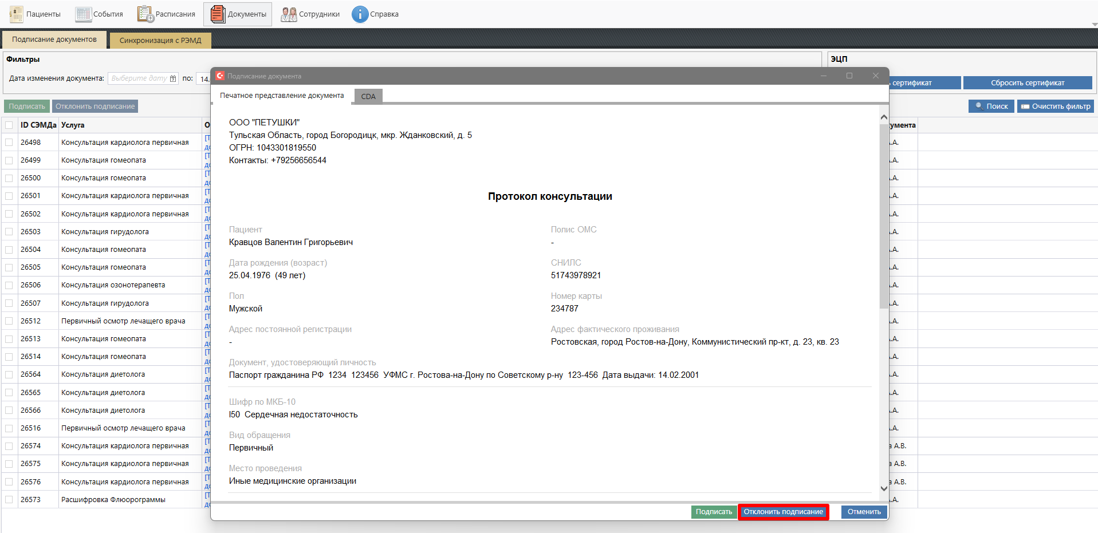1098x533 pixels.
Task: Tick the checkbox for row 26498
Action: [x=9, y=143]
